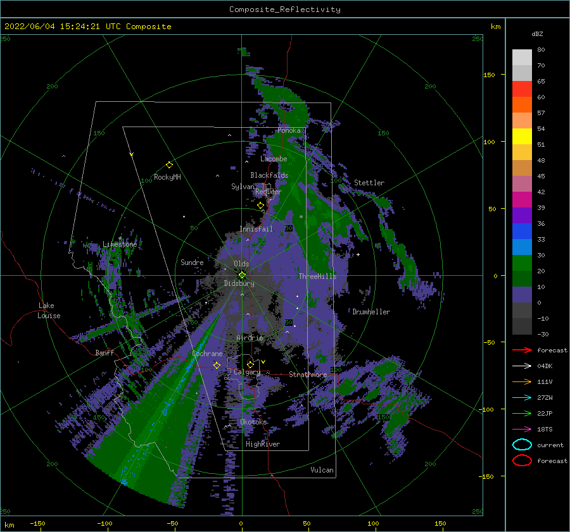Select the 10 dBZ violet swatch
The width and height of the screenshot is (570, 532).
click(522, 295)
